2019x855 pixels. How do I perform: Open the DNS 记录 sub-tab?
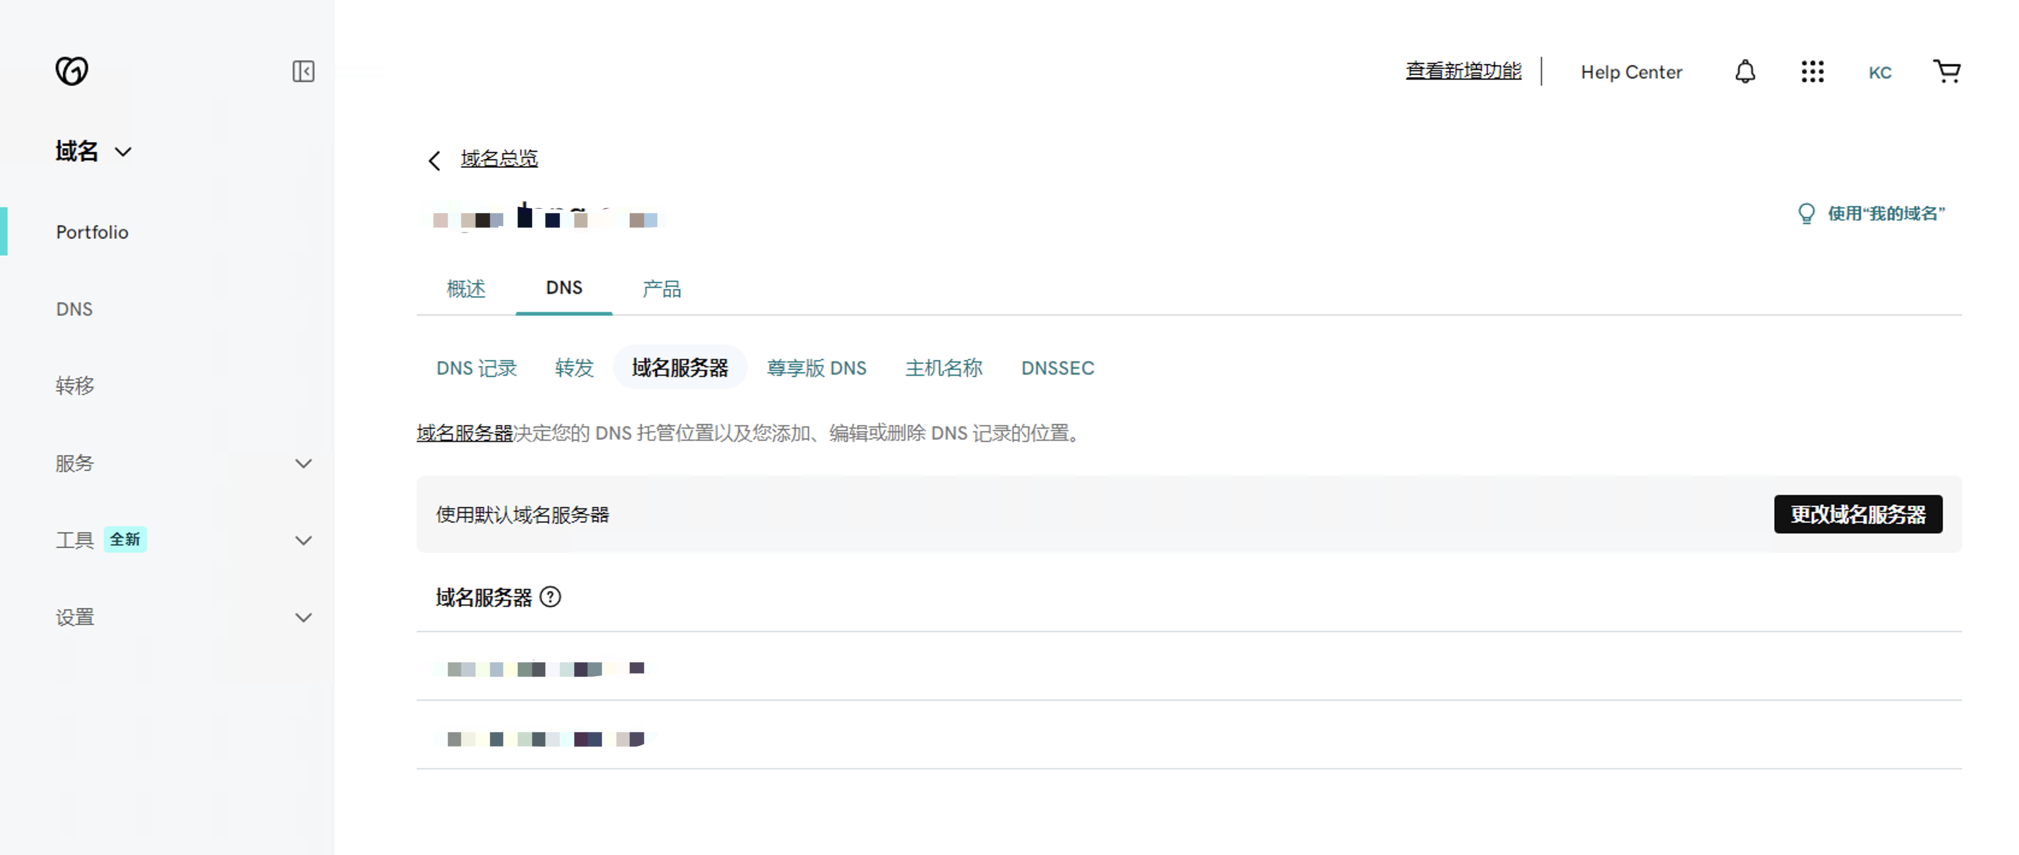pyautogui.click(x=477, y=367)
